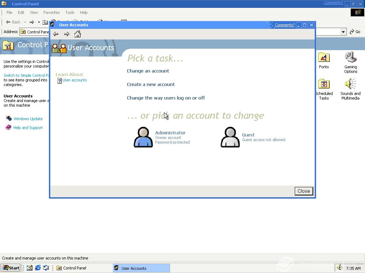This screenshot has height=273, width=365.
Task: Click Comments? link in User Accounts title bar
Action: 284,25
